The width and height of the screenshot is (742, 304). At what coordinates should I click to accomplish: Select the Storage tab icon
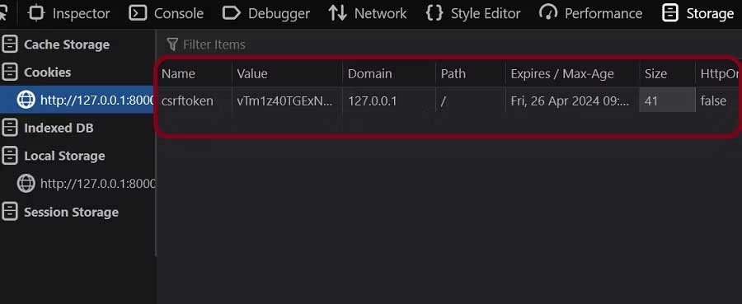pyautogui.click(x=670, y=13)
